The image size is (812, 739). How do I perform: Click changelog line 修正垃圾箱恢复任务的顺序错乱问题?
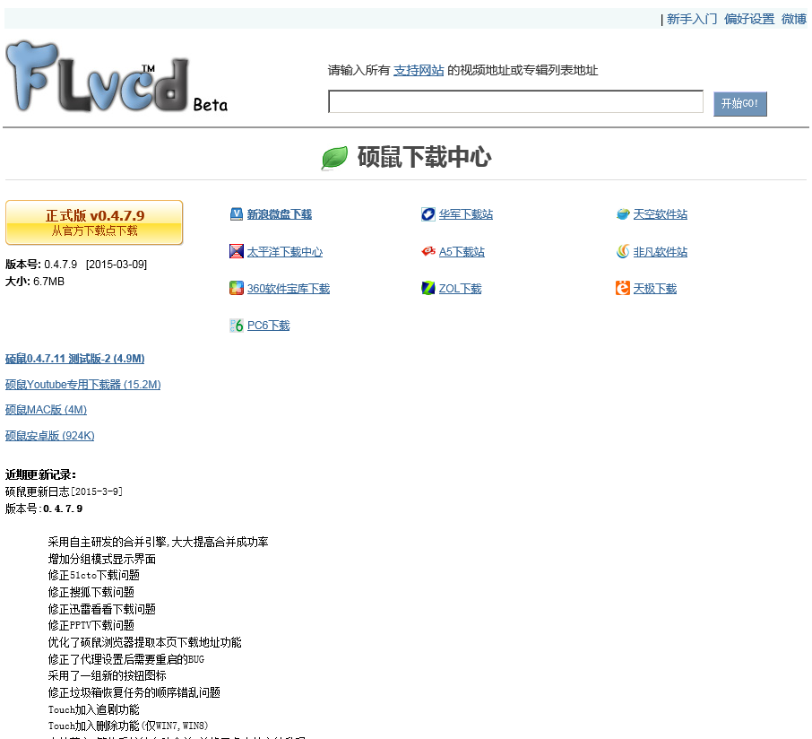pos(134,693)
